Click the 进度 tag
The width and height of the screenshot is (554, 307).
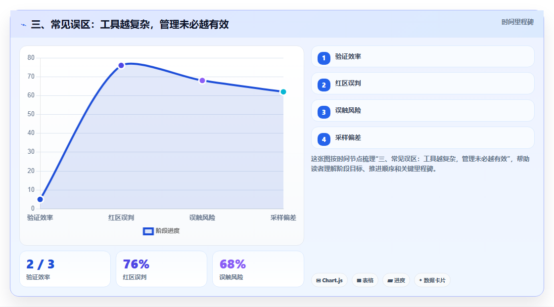[x=396, y=280]
